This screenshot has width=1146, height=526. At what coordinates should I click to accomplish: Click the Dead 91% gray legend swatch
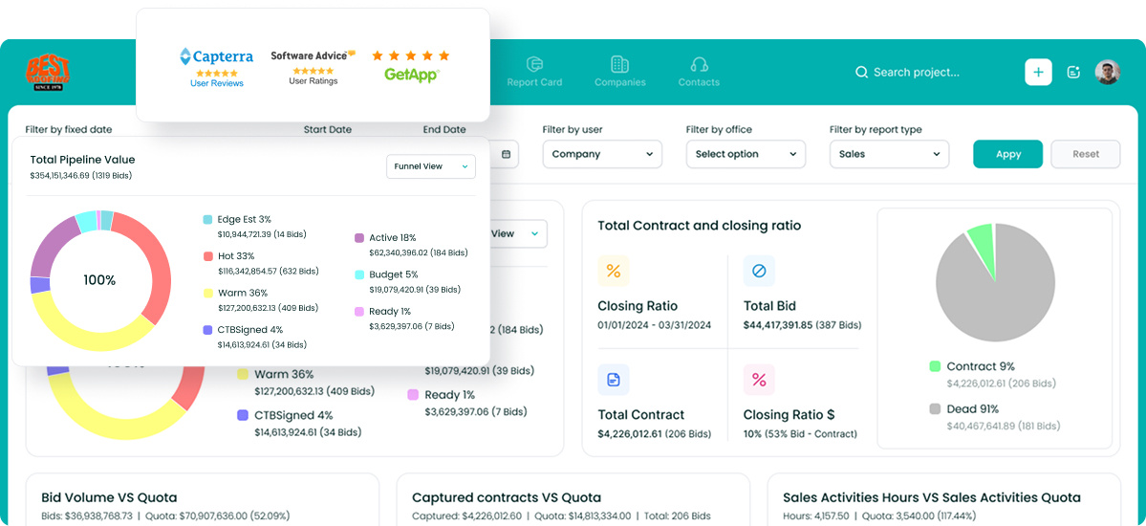935,409
